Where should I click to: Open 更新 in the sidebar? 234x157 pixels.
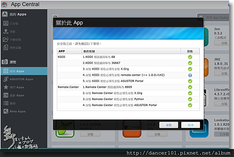12,31
